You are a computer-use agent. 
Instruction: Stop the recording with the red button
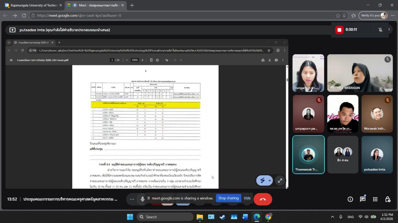[x=339, y=30]
